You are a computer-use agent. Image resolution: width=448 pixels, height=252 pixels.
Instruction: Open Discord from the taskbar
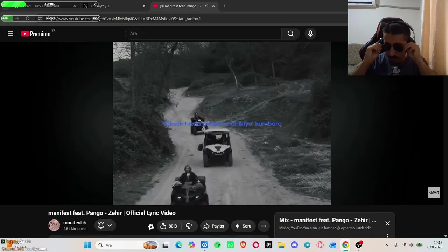coord(294,245)
